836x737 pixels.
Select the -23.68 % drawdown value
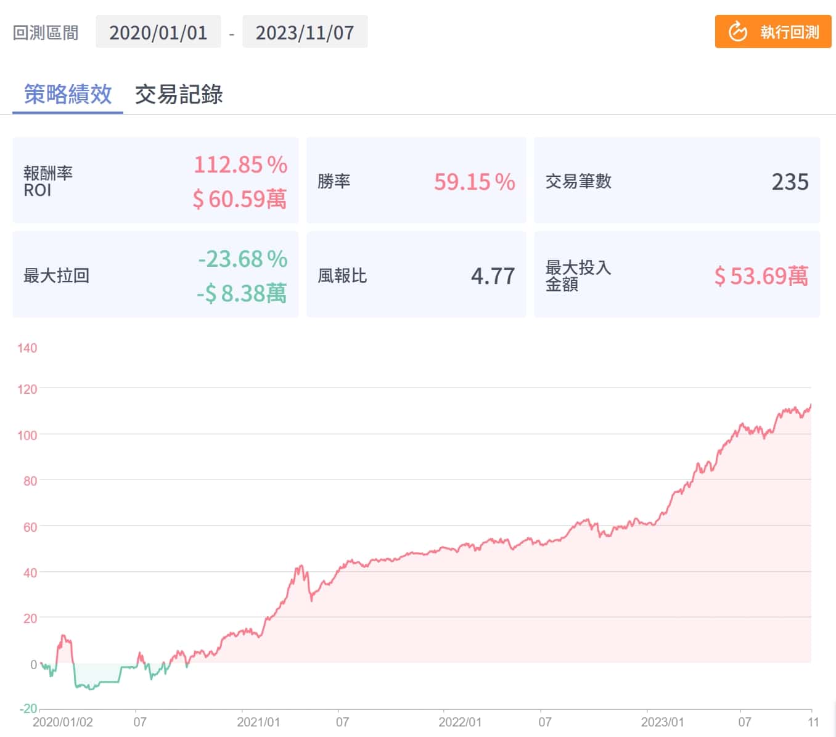click(x=242, y=259)
